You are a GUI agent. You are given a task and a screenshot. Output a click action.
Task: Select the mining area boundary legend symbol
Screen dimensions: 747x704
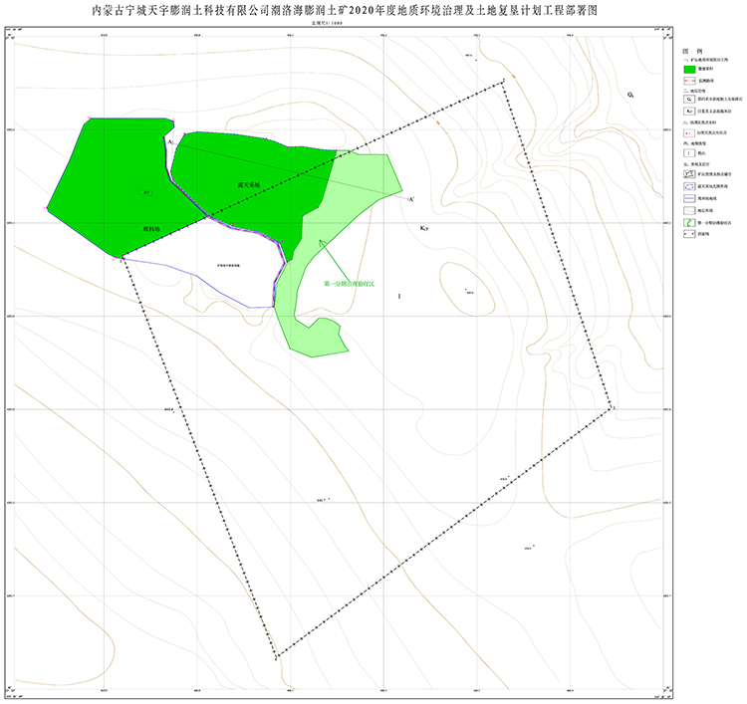tap(689, 174)
